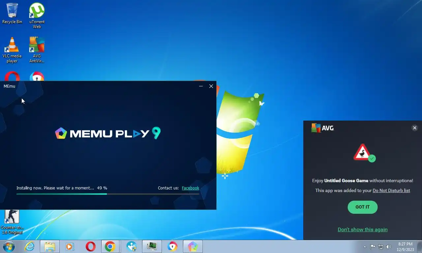Click the network status tray icon
The width and height of the screenshot is (422, 253).
click(x=381, y=246)
